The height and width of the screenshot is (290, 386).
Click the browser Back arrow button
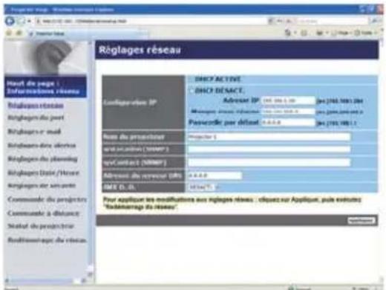point(10,21)
